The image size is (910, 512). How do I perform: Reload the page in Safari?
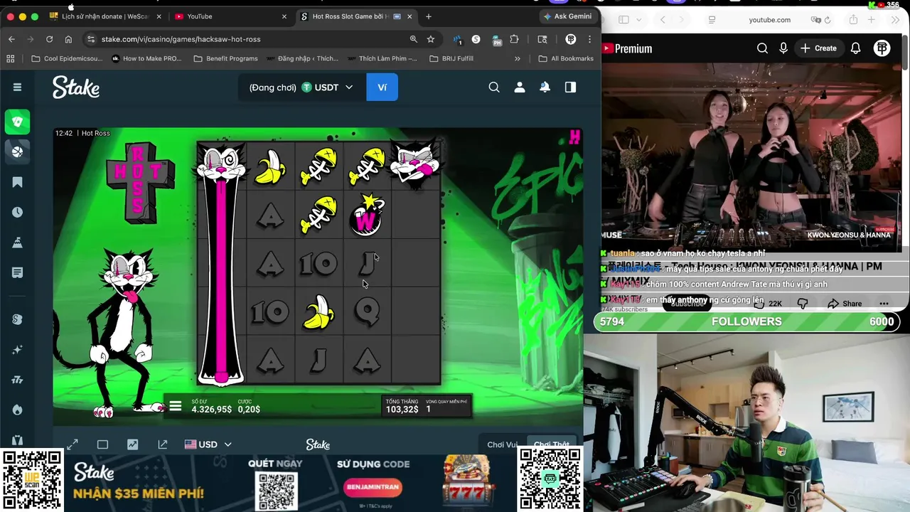point(828,20)
